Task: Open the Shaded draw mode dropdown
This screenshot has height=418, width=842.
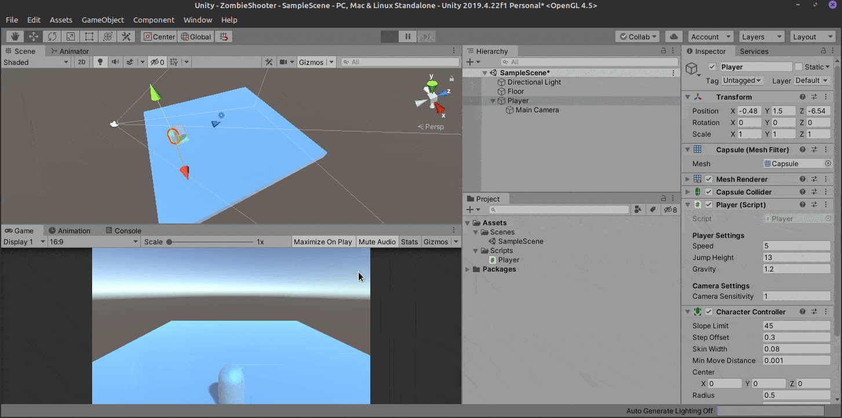Action: [x=36, y=62]
